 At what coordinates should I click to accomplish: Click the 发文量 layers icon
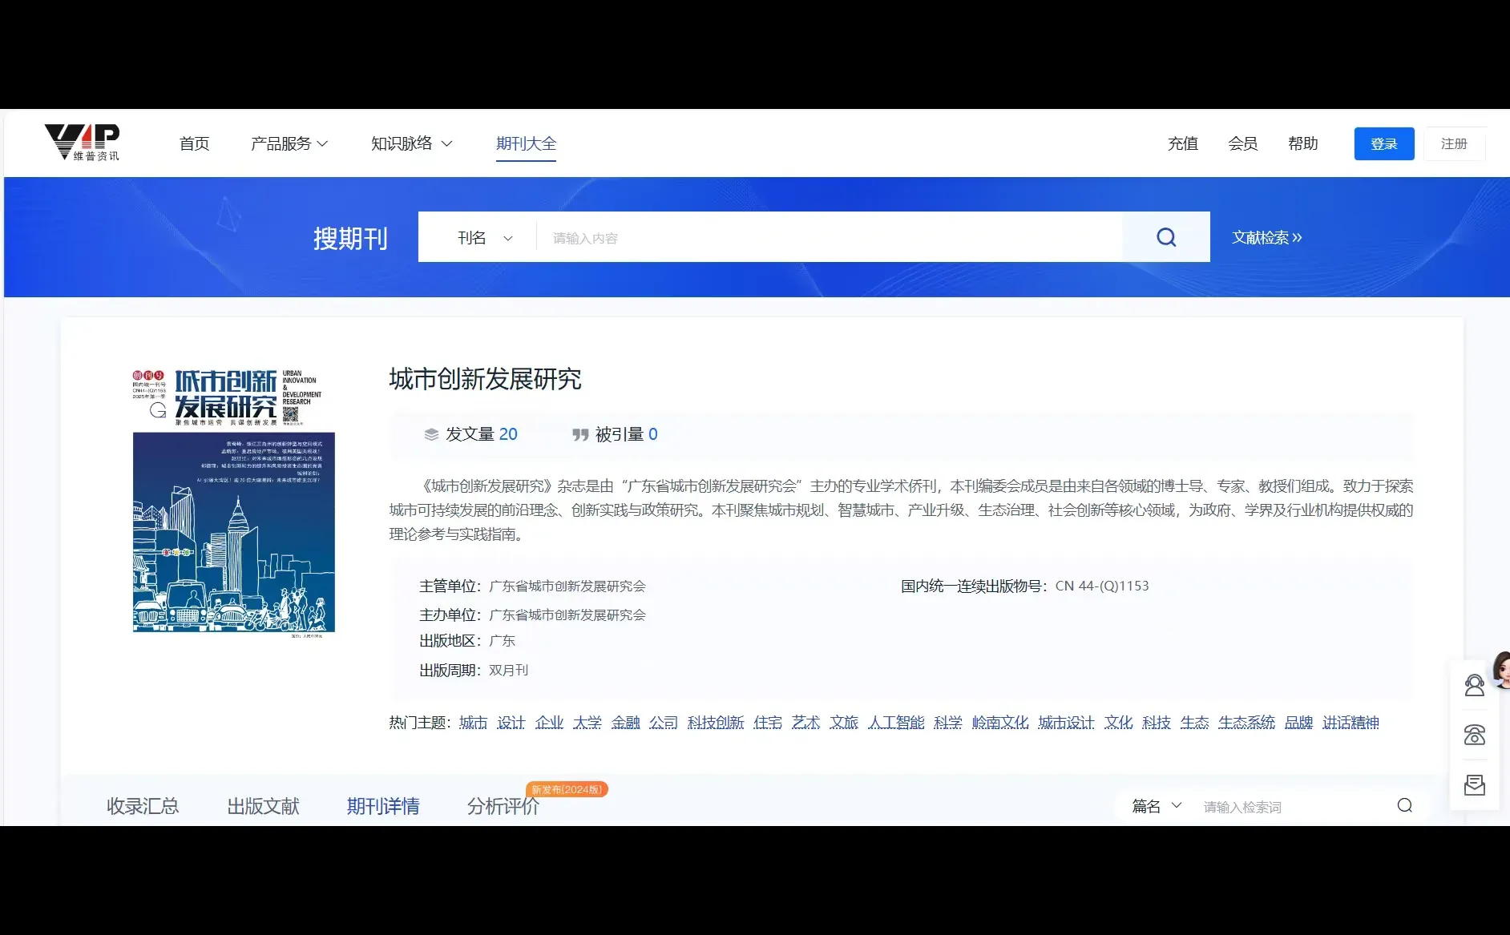coord(430,434)
